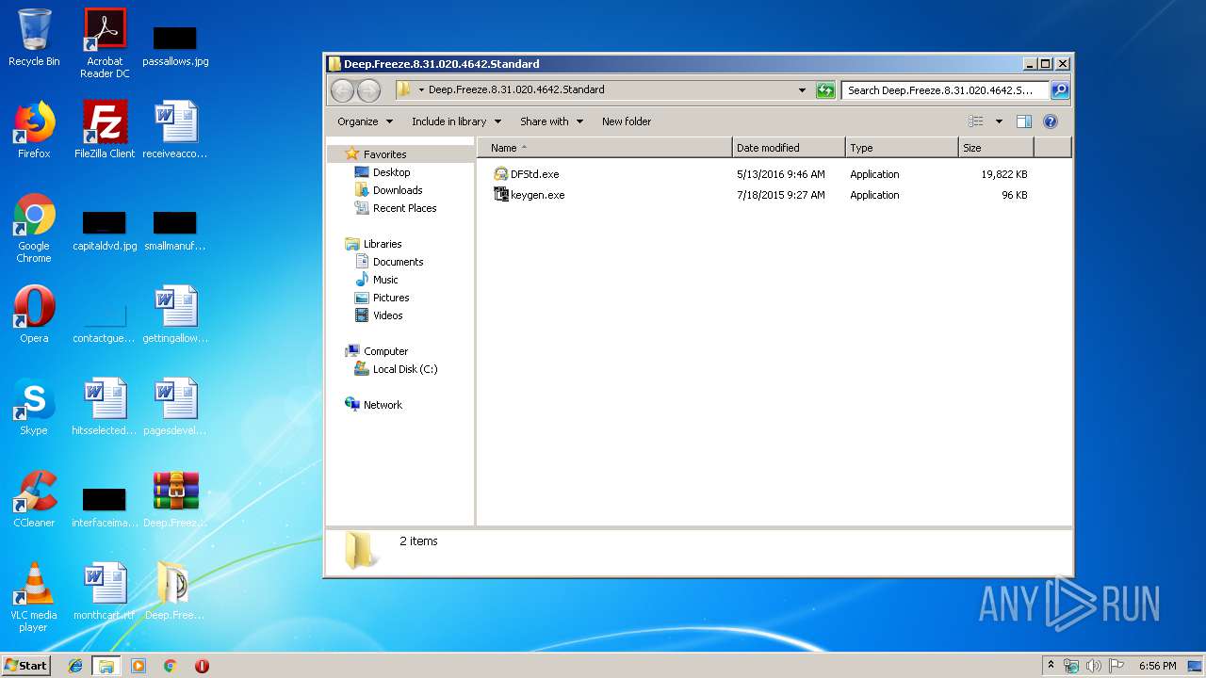Viewport: 1206px width, 678px height.
Task: Select pagesdevel... Word document
Action: click(175, 407)
